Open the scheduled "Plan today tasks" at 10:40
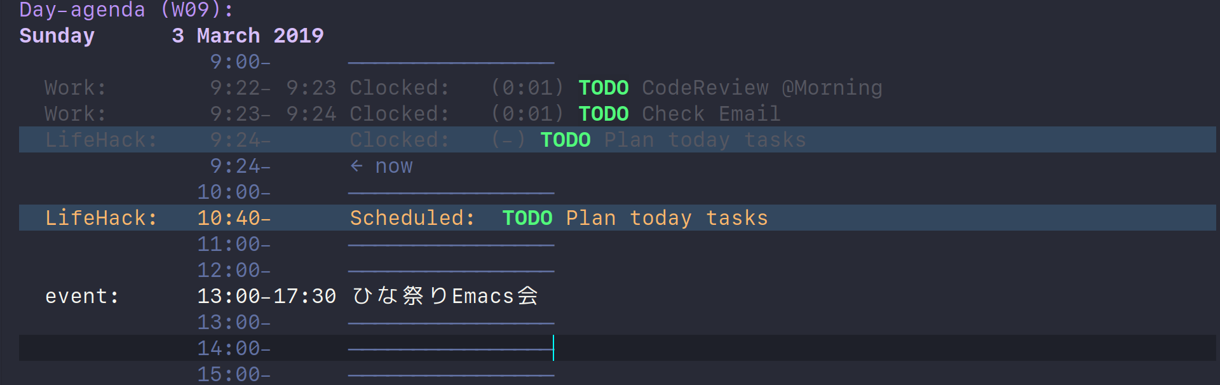 667,218
